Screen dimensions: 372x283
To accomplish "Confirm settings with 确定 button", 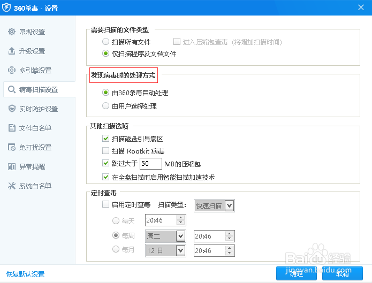I will click(x=297, y=273).
